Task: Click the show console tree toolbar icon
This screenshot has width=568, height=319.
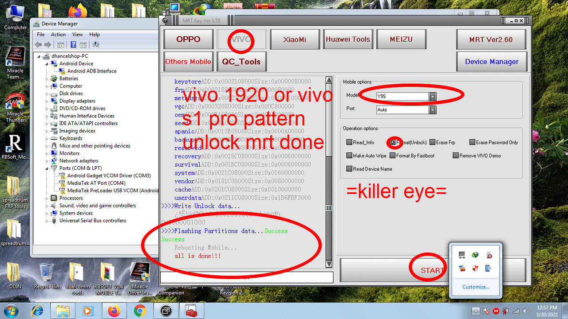Action: point(60,44)
